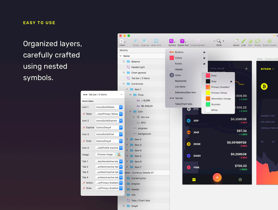
Task: Zoom out with the minus button
Action: [x=214, y=41]
